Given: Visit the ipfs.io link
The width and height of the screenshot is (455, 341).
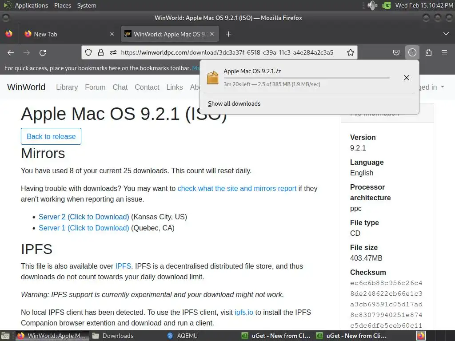Looking at the screenshot, I should [244, 312].
